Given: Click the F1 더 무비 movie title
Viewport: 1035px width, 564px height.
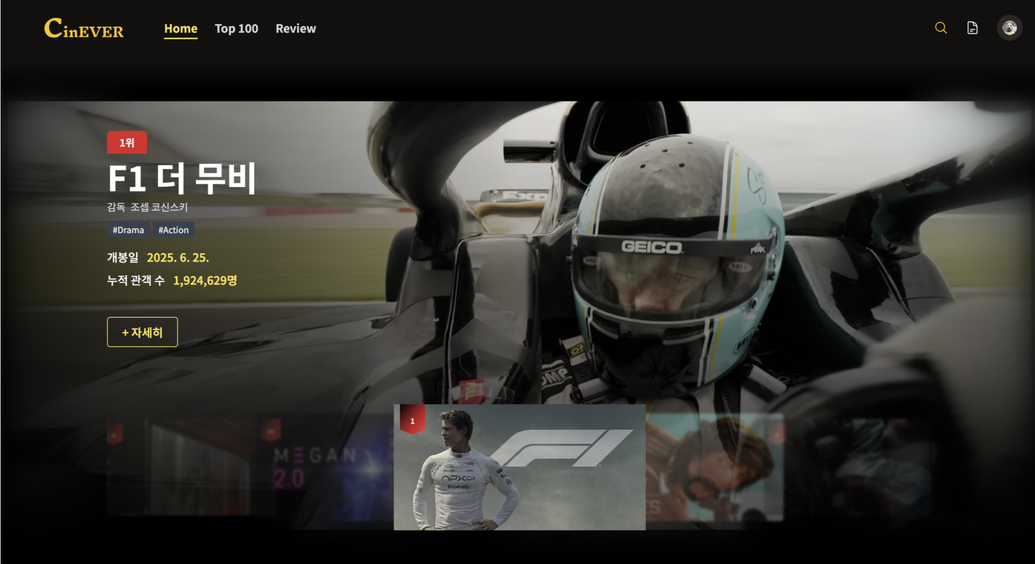Looking at the screenshot, I should [181, 178].
